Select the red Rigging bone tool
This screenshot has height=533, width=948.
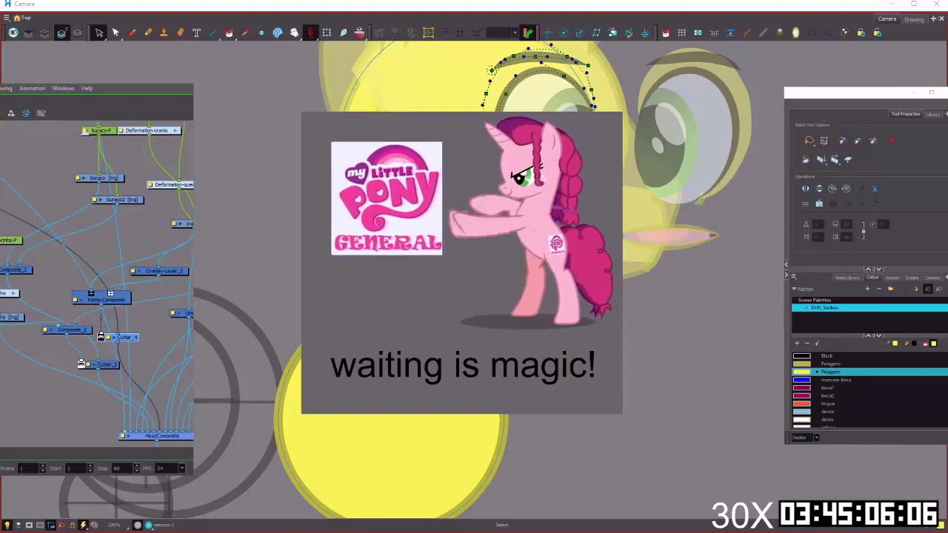310,33
